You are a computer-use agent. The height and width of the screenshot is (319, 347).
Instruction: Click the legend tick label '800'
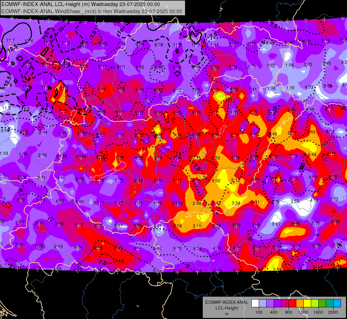point(289,312)
